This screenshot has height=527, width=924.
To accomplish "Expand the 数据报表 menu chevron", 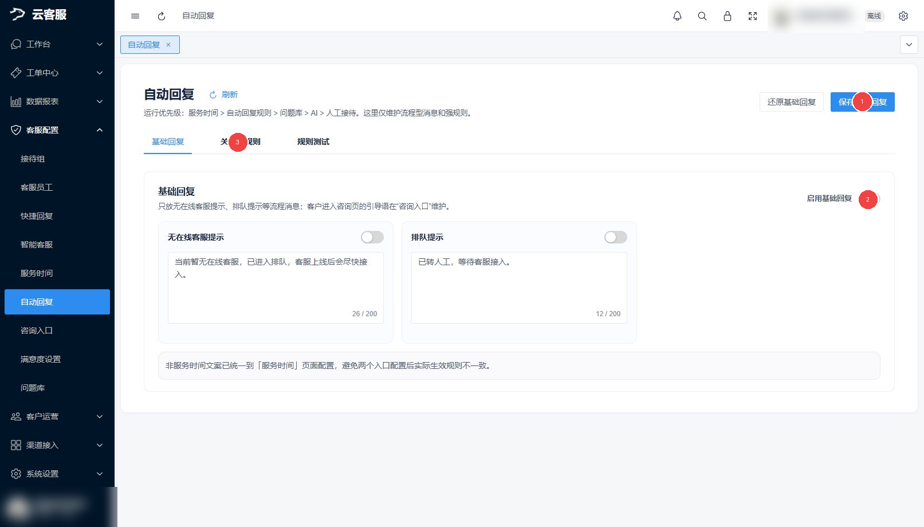I will click(100, 101).
